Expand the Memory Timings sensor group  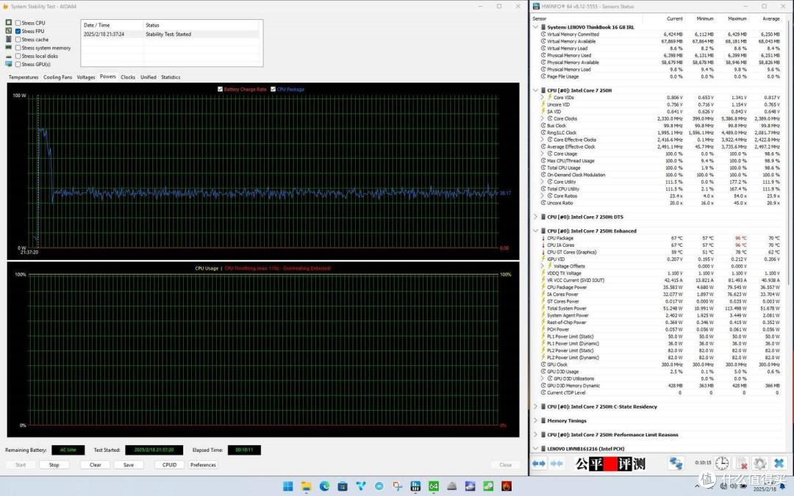(x=536, y=420)
